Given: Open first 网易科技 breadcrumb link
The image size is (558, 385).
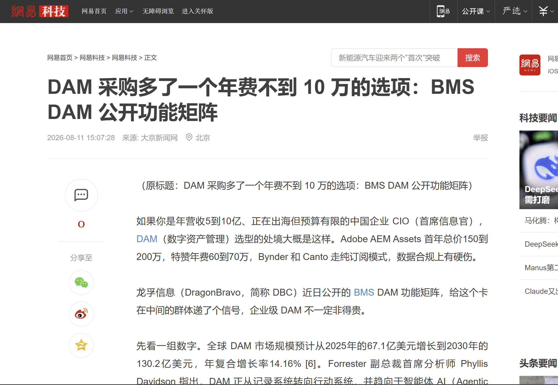Looking at the screenshot, I should 92,58.
